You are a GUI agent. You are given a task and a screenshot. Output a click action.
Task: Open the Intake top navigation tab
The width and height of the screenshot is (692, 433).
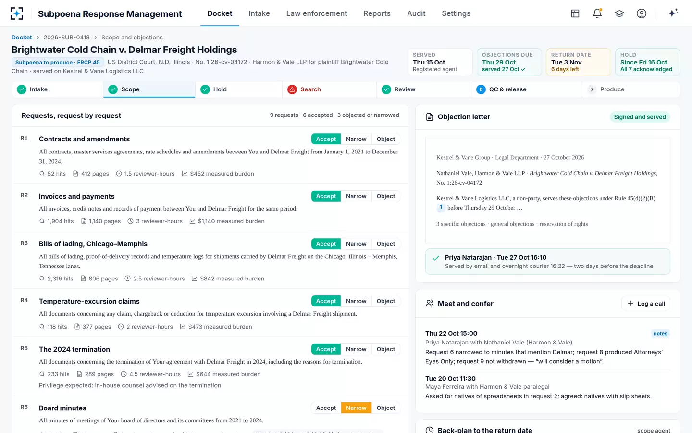[259, 13]
